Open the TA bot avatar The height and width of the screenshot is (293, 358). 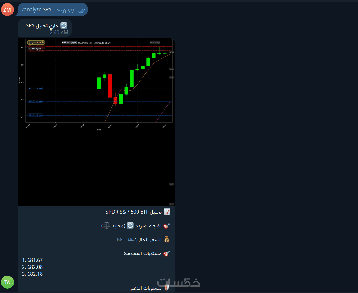(x=7, y=282)
